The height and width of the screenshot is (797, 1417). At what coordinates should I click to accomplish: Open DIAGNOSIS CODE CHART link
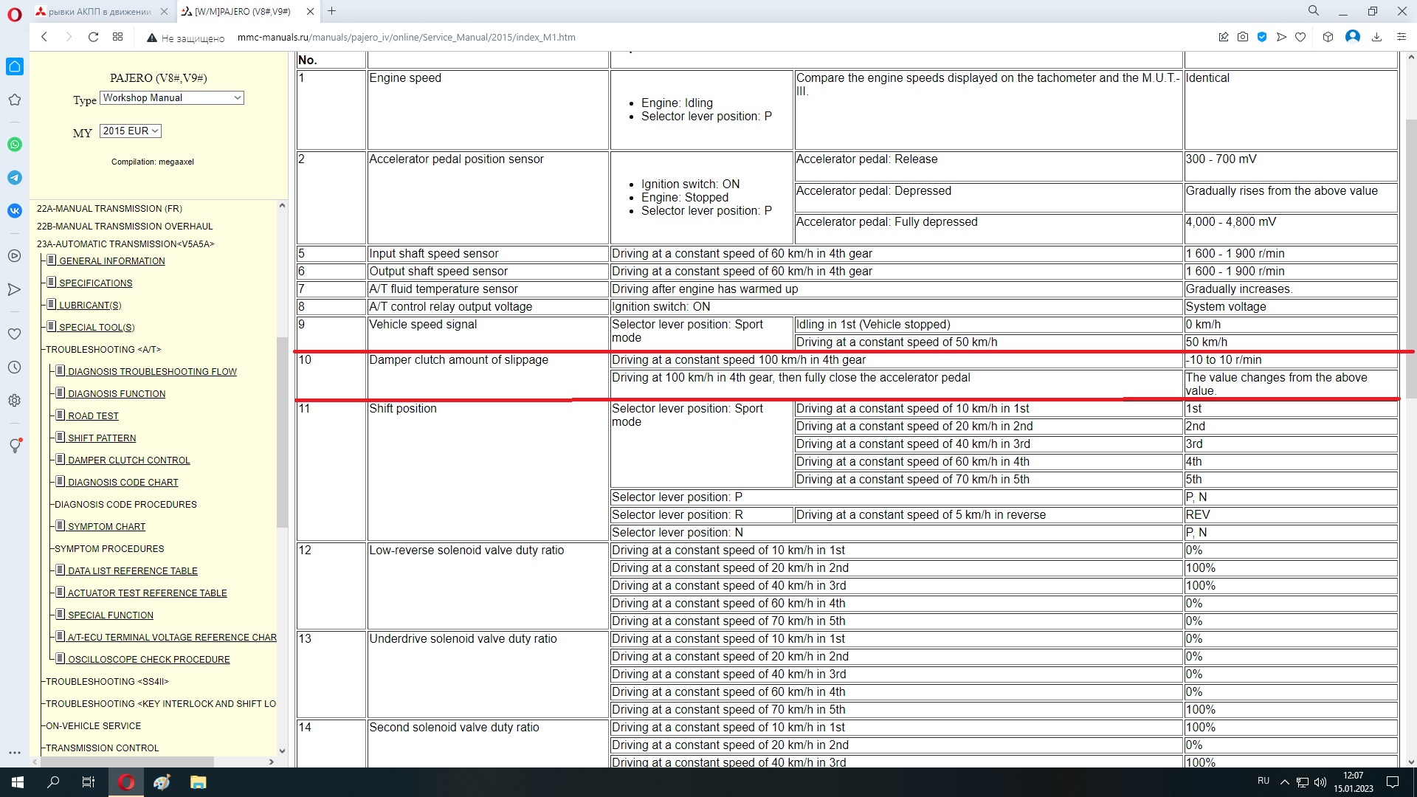(123, 483)
